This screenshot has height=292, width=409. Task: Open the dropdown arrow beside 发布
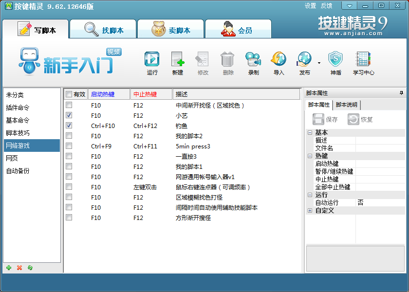point(319,63)
